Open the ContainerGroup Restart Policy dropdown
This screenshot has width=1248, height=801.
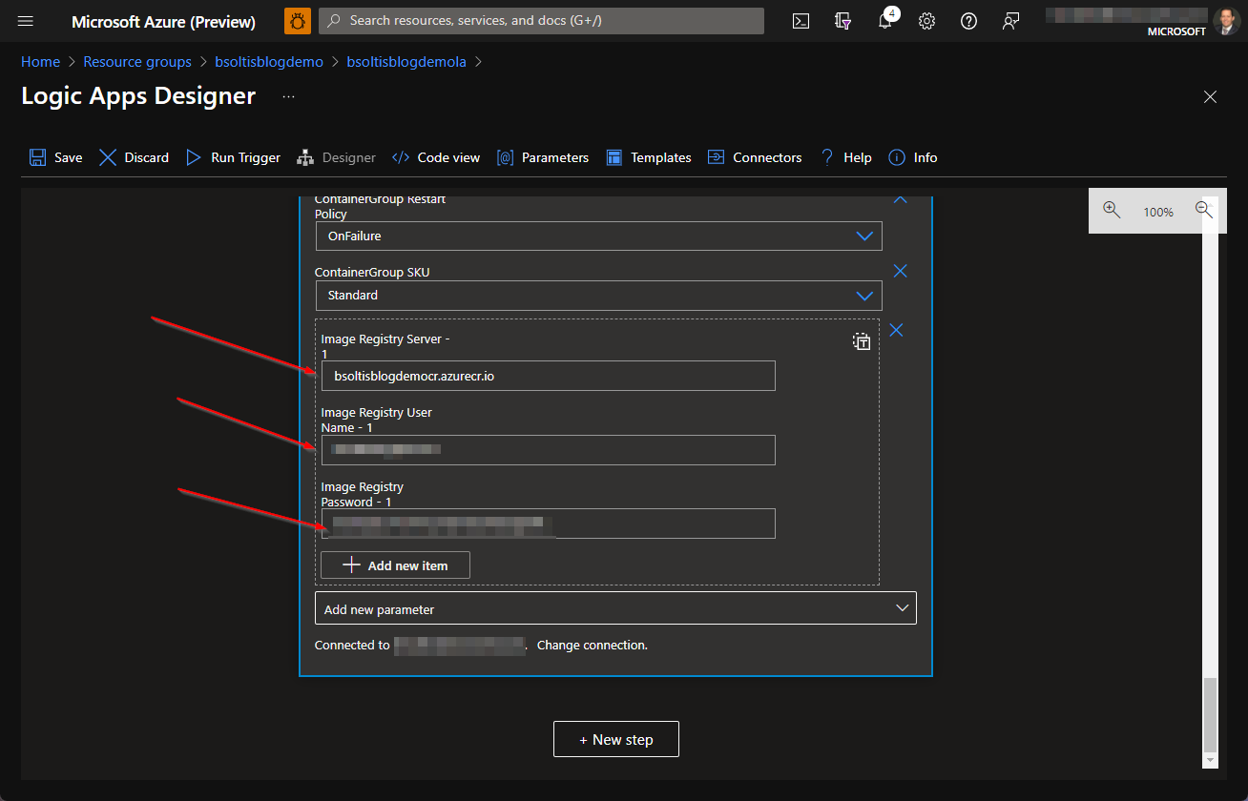click(864, 236)
